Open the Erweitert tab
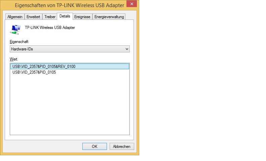The width and height of the screenshot is (266, 161). pos(33,17)
